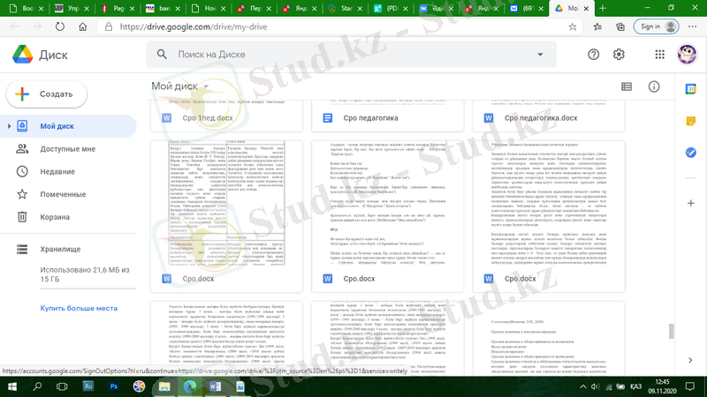Open browser collections

tap(620, 26)
